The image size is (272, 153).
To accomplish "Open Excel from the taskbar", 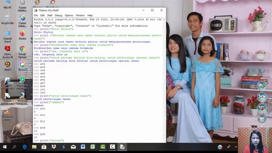I will pyautogui.click(x=93, y=147).
